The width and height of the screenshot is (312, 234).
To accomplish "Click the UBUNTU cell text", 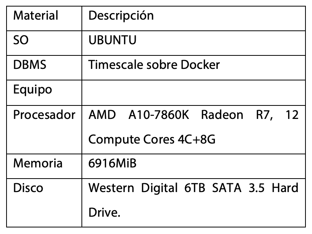I will point(113,40).
